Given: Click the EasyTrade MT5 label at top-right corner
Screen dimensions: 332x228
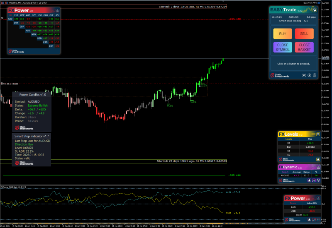Looking at the screenshot, I should pyautogui.click(x=310, y=3).
